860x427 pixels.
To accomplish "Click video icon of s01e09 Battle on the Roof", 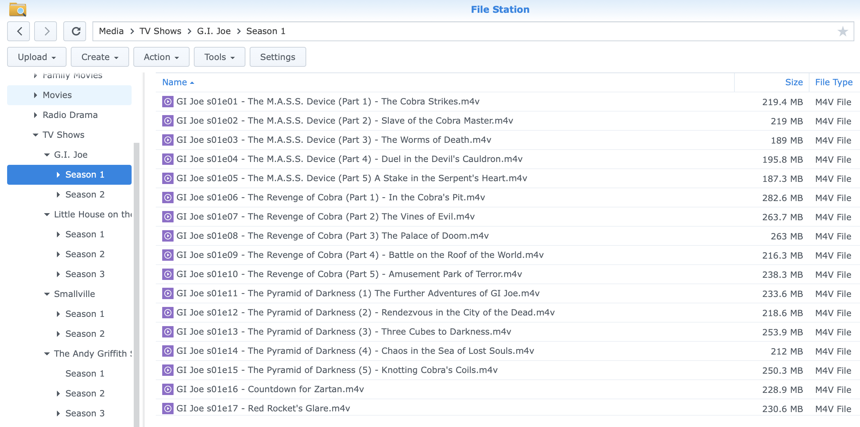I will [168, 255].
